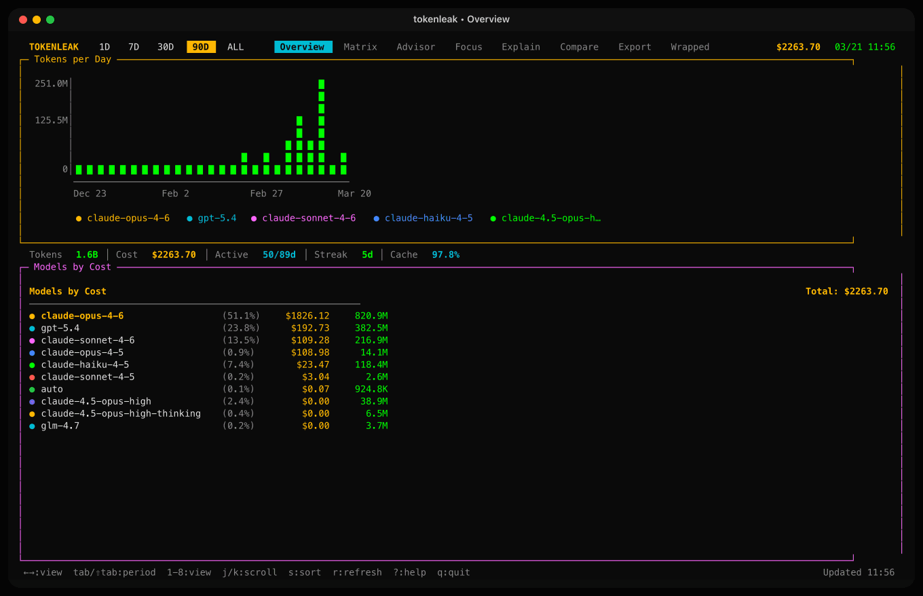
Task: Click the 820.9M token count
Action: 371,316
